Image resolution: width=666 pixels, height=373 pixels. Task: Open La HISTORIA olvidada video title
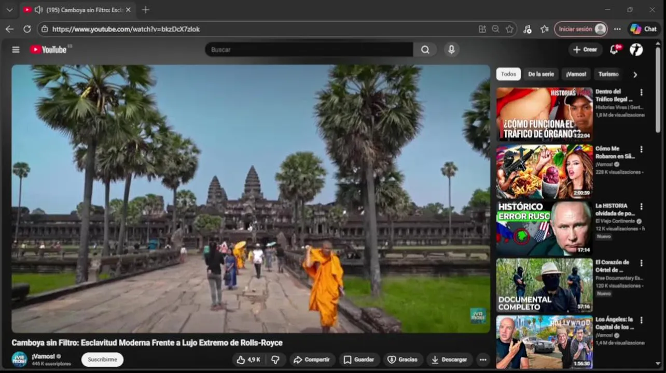click(615, 209)
